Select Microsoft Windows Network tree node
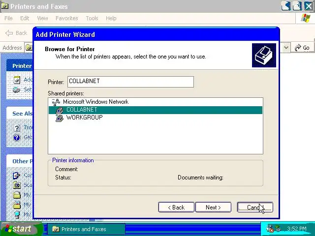The width and height of the screenshot is (315, 236). (95, 102)
